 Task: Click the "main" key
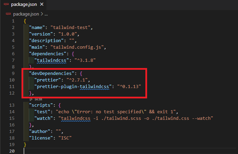(37, 47)
